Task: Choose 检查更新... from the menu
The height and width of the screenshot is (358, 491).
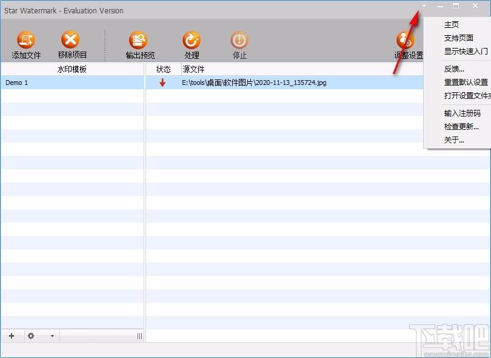Action: coord(461,127)
